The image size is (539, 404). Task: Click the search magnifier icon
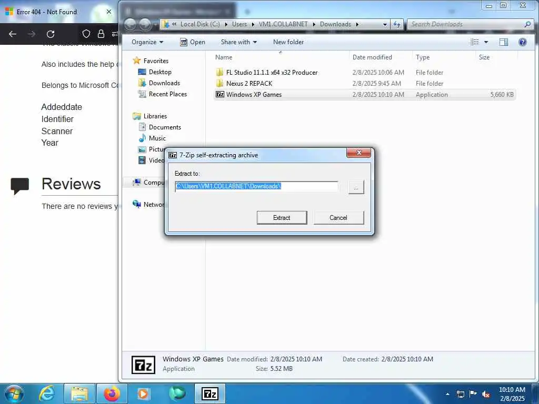click(527, 24)
